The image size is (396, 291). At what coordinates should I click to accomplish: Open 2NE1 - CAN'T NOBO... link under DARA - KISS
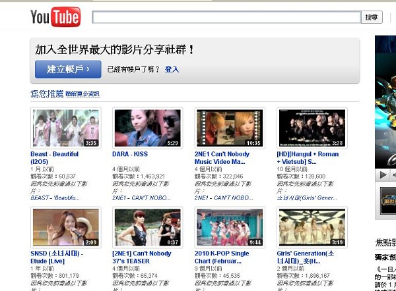click(x=141, y=198)
